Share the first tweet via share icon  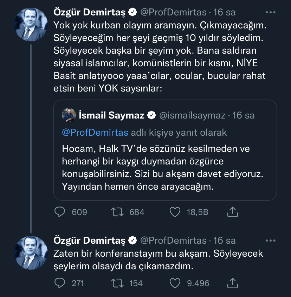pos(233,212)
